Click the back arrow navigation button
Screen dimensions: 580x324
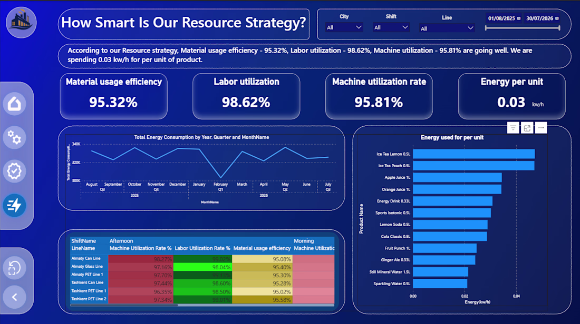click(14, 297)
